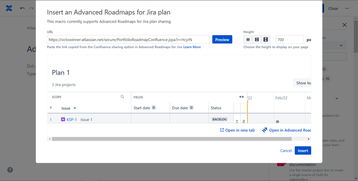
Task: Follow the Learn More link
Action: coord(192,47)
